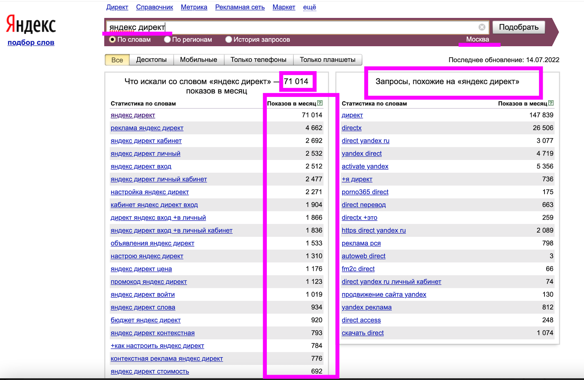Open the 'directx +это' query link

pos(359,218)
